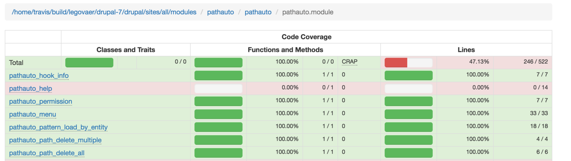
Task: Click the Total functions coverage bar
Action: (218, 63)
